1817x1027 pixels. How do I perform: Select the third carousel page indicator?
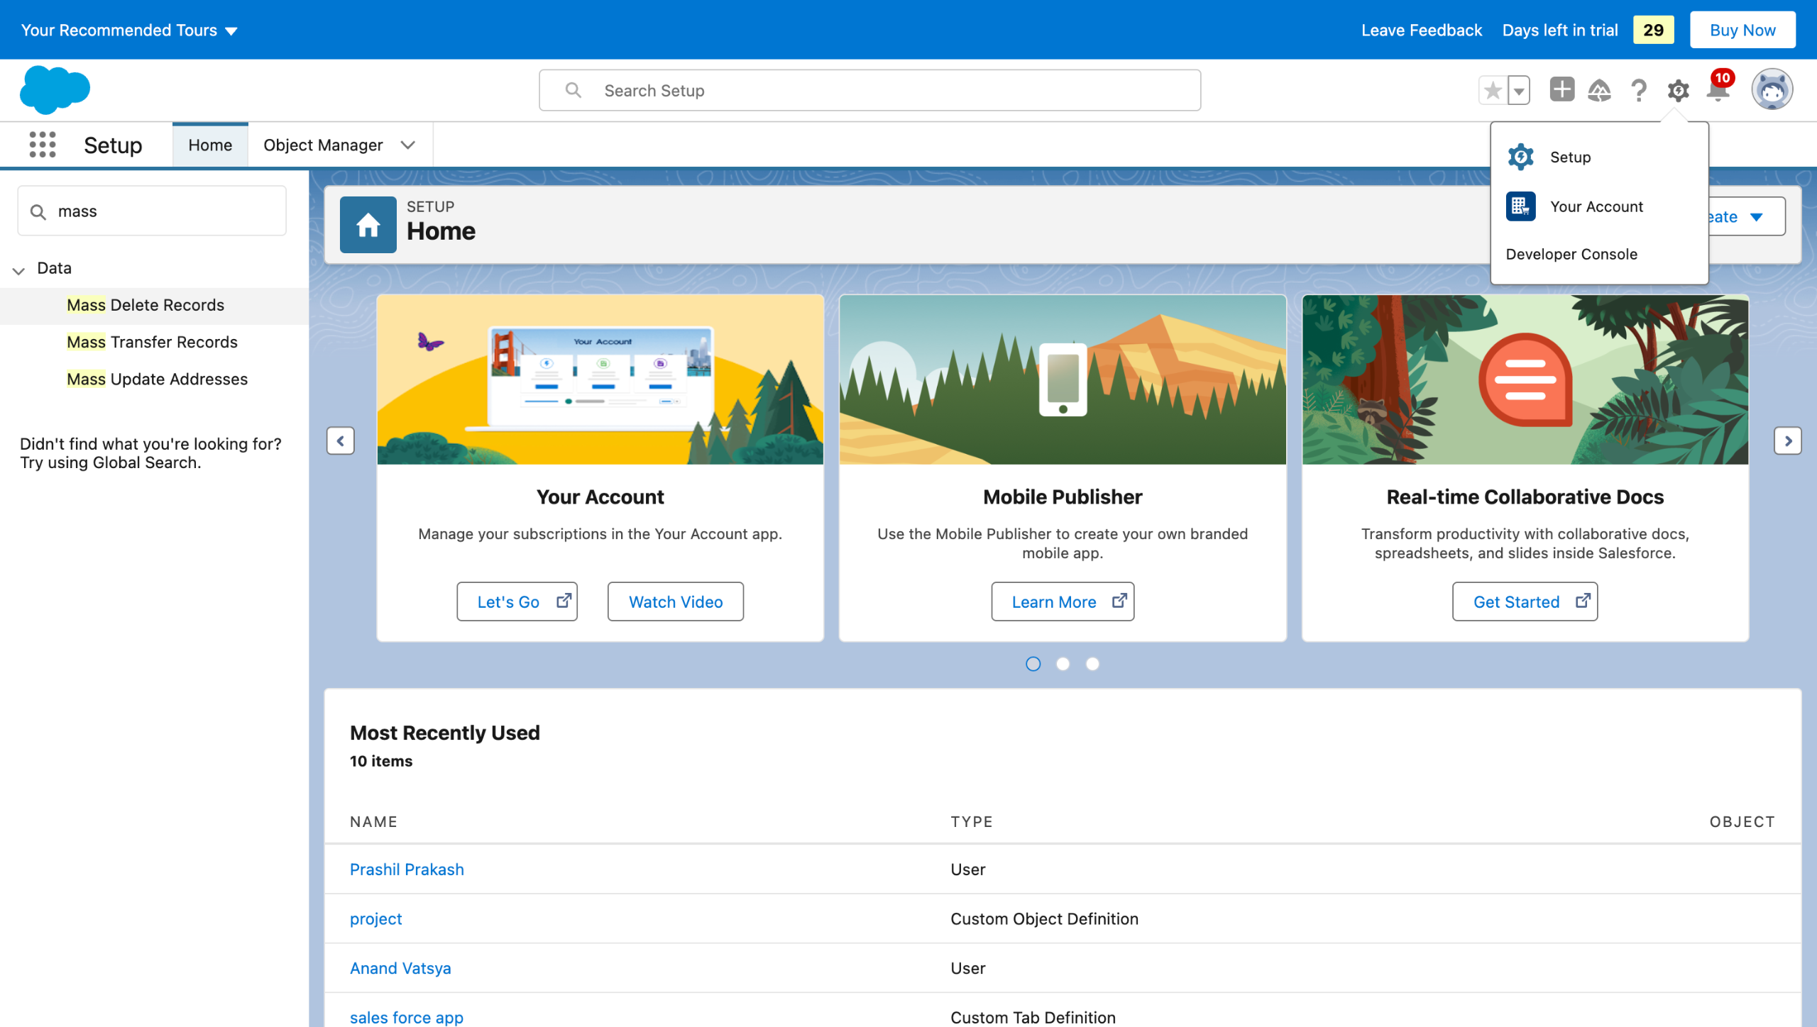tap(1093, 664)
